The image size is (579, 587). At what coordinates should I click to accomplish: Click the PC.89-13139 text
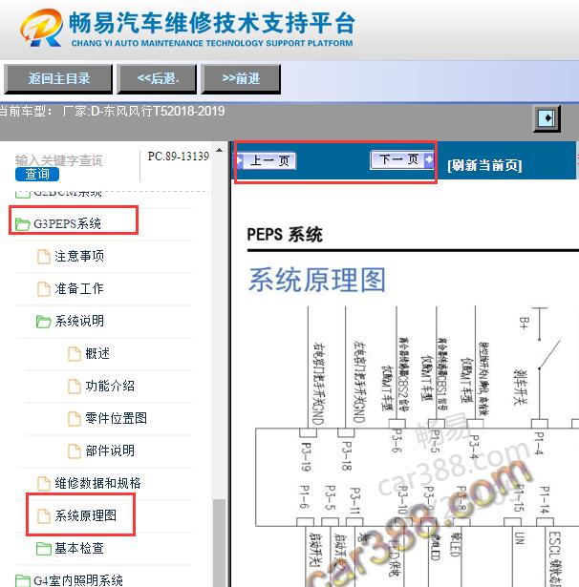(178, 157)
